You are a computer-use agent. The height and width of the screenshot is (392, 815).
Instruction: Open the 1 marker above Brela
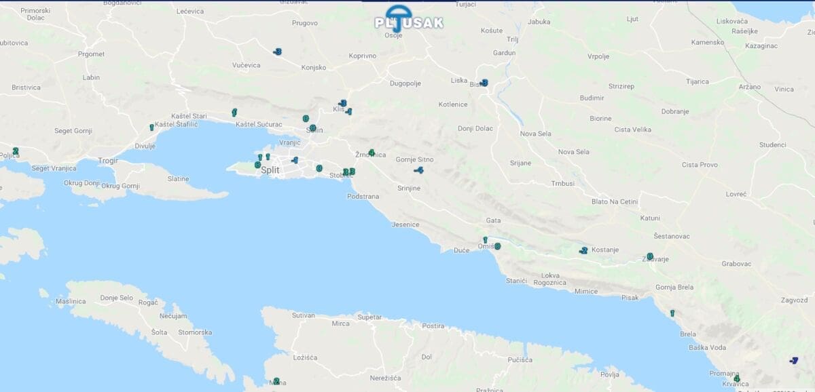[672, 313]
